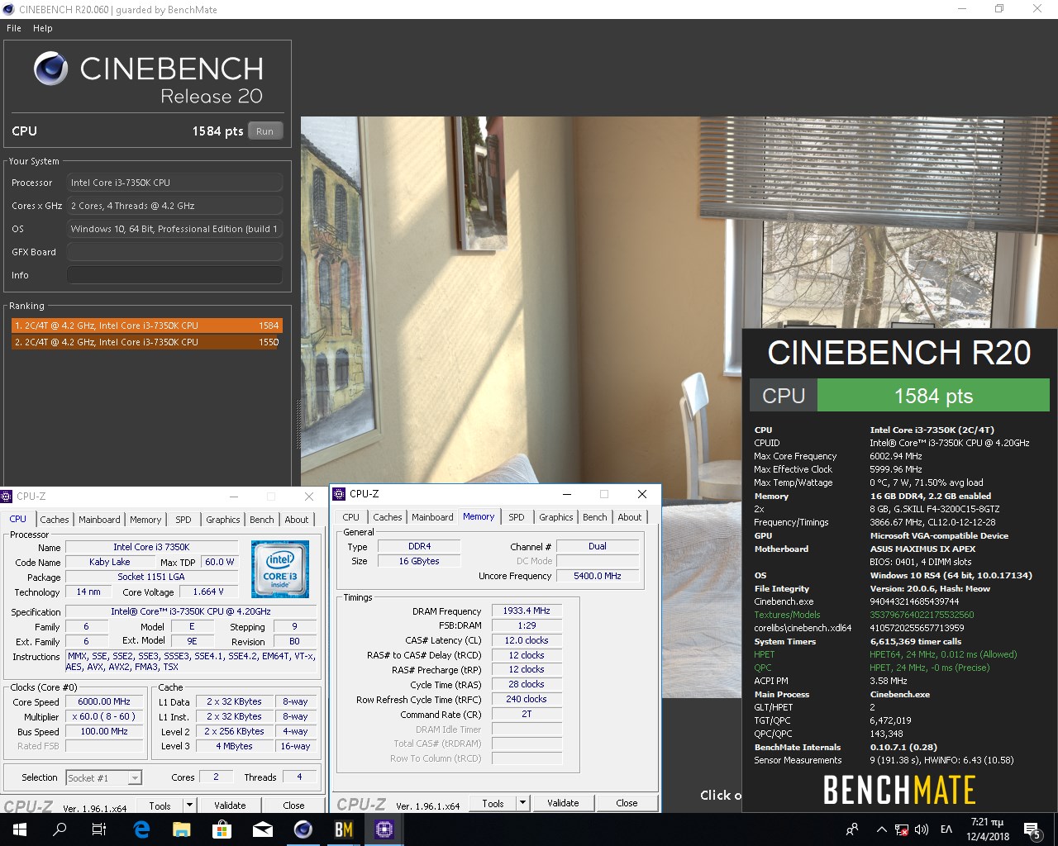Click front CPU-Z window title icon
Viewport: 1058px width, 846px height.
pos(339,494)
